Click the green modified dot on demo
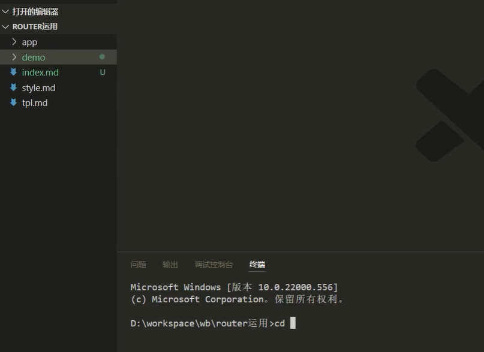 [x=102, y=57]
